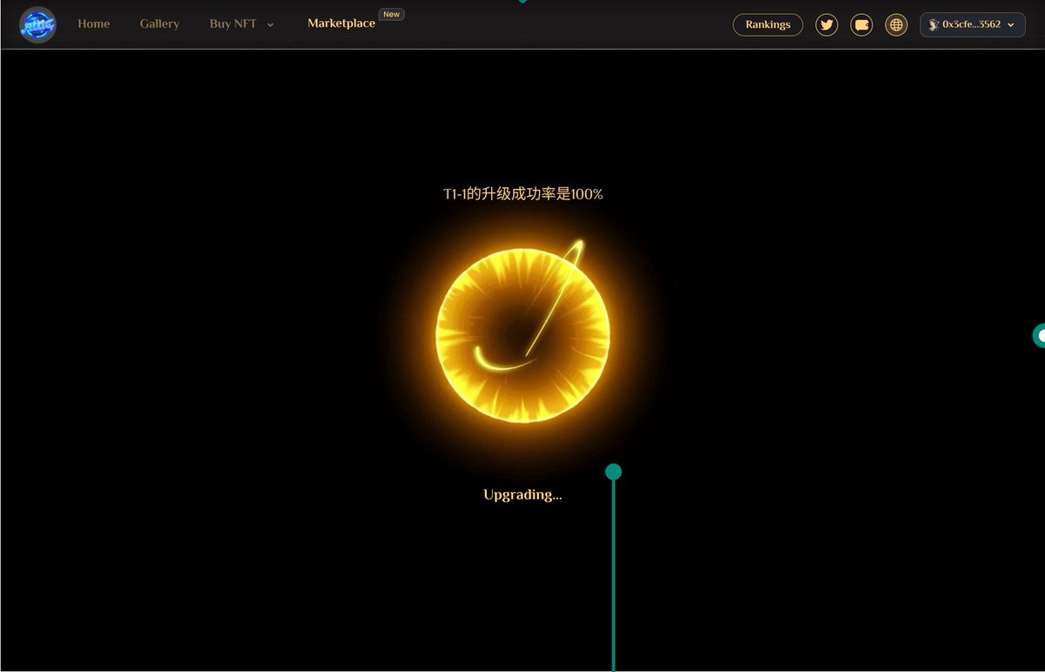This screenshot has width=1045, height=672.
Task: Open the wallet icon button
Action: click(861, 24)
